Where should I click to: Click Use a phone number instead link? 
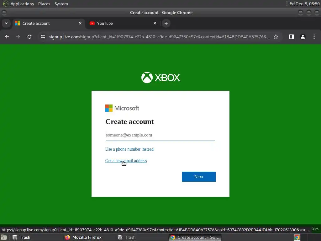point(129,149)
